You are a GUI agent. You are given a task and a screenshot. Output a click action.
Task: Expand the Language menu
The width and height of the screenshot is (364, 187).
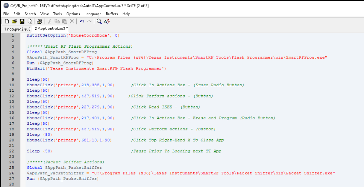(93, 14)
